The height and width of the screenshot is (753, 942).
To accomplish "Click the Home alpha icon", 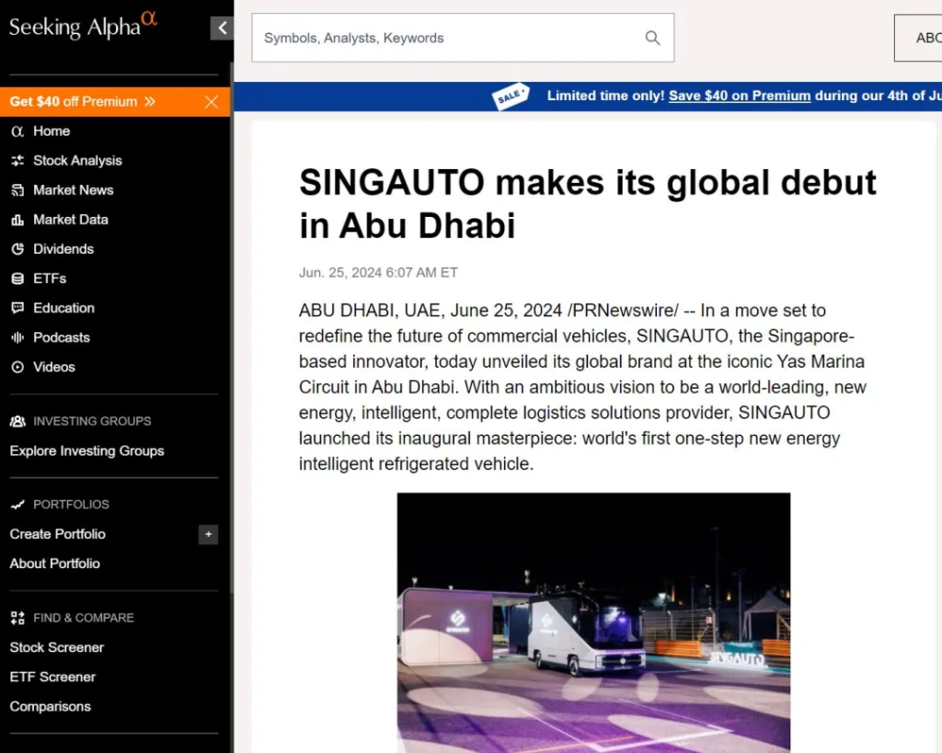I will tap(17, 131).
